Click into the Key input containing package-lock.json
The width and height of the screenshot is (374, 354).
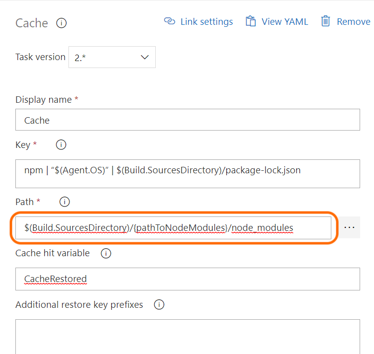pos(187,173)
